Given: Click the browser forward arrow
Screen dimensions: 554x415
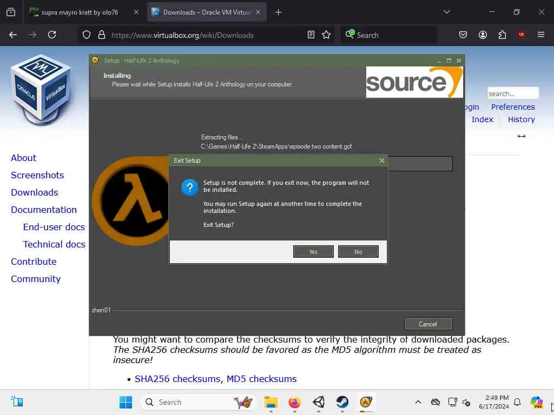Looking at the screenshot, I should click(x=32, y=35).
